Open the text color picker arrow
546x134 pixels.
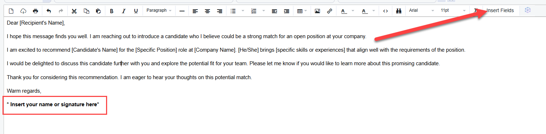tap(353, 11)
